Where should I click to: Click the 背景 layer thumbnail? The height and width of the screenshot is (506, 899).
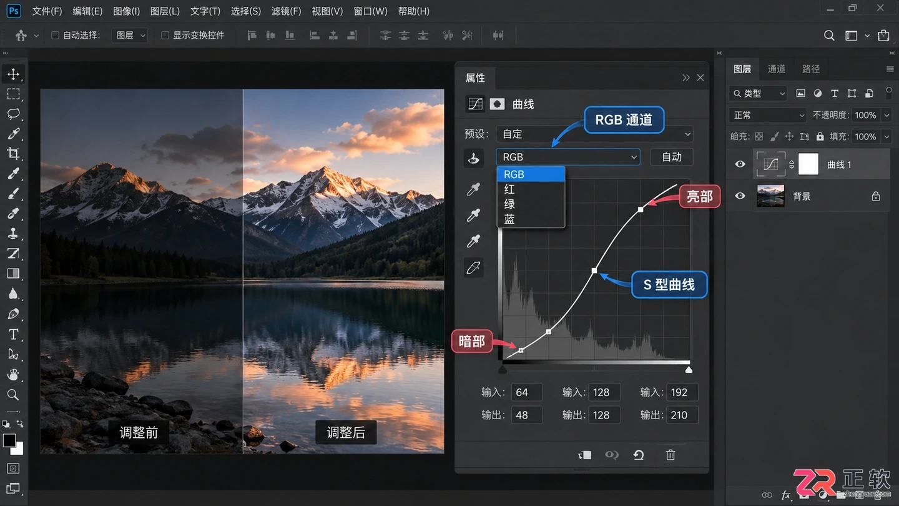[x=770, y=196]
